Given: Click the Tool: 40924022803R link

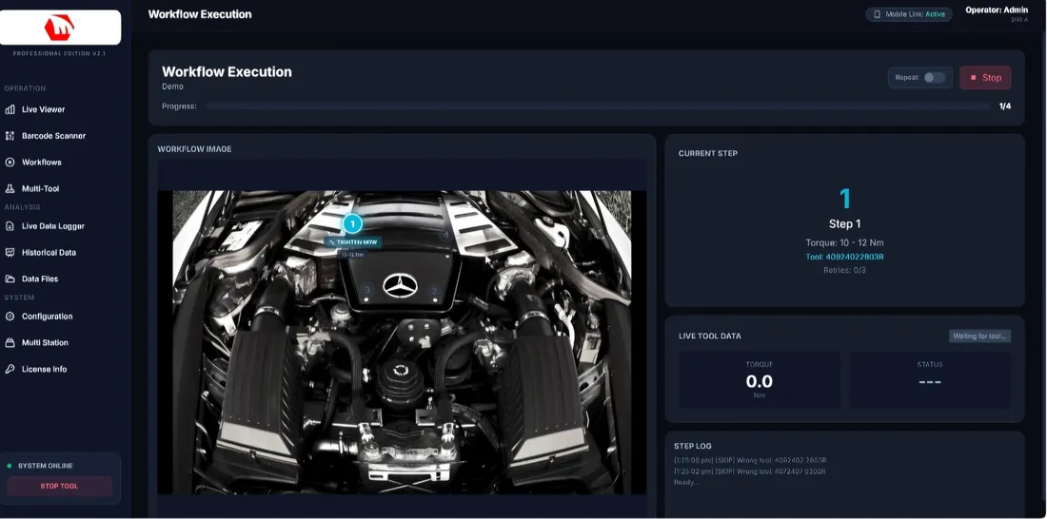Looking at the screenshot, I should click(x=844, y=257).
